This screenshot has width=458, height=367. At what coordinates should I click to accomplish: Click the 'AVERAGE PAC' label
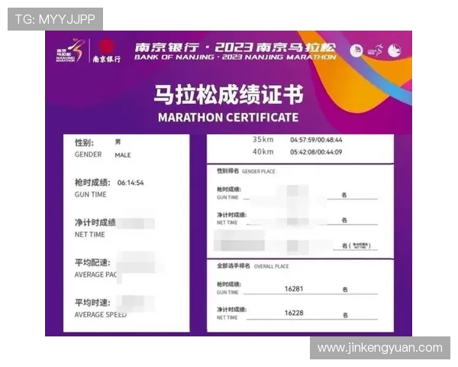coord(95,274)
